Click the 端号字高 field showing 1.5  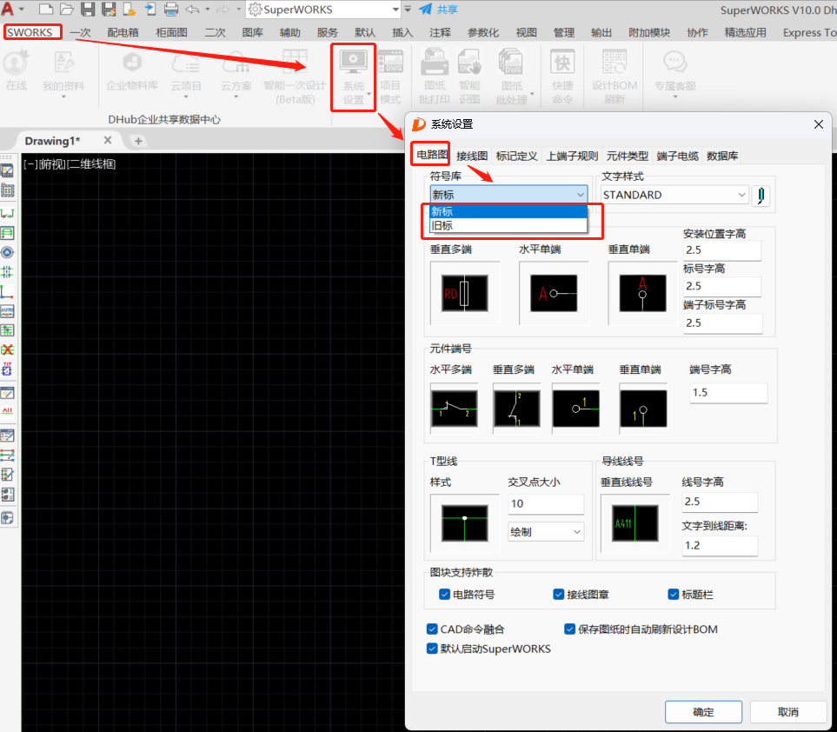(x=728, y=392)
